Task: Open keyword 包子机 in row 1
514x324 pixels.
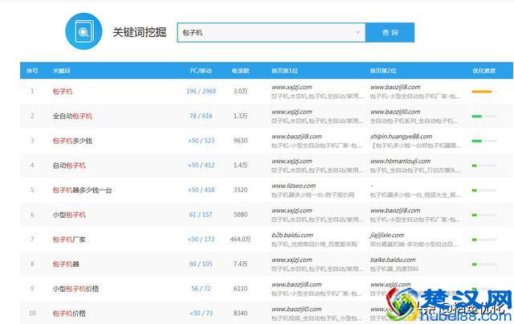Action: (63, 92)
